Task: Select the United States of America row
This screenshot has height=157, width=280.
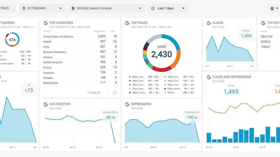Action: pos(80,36)
